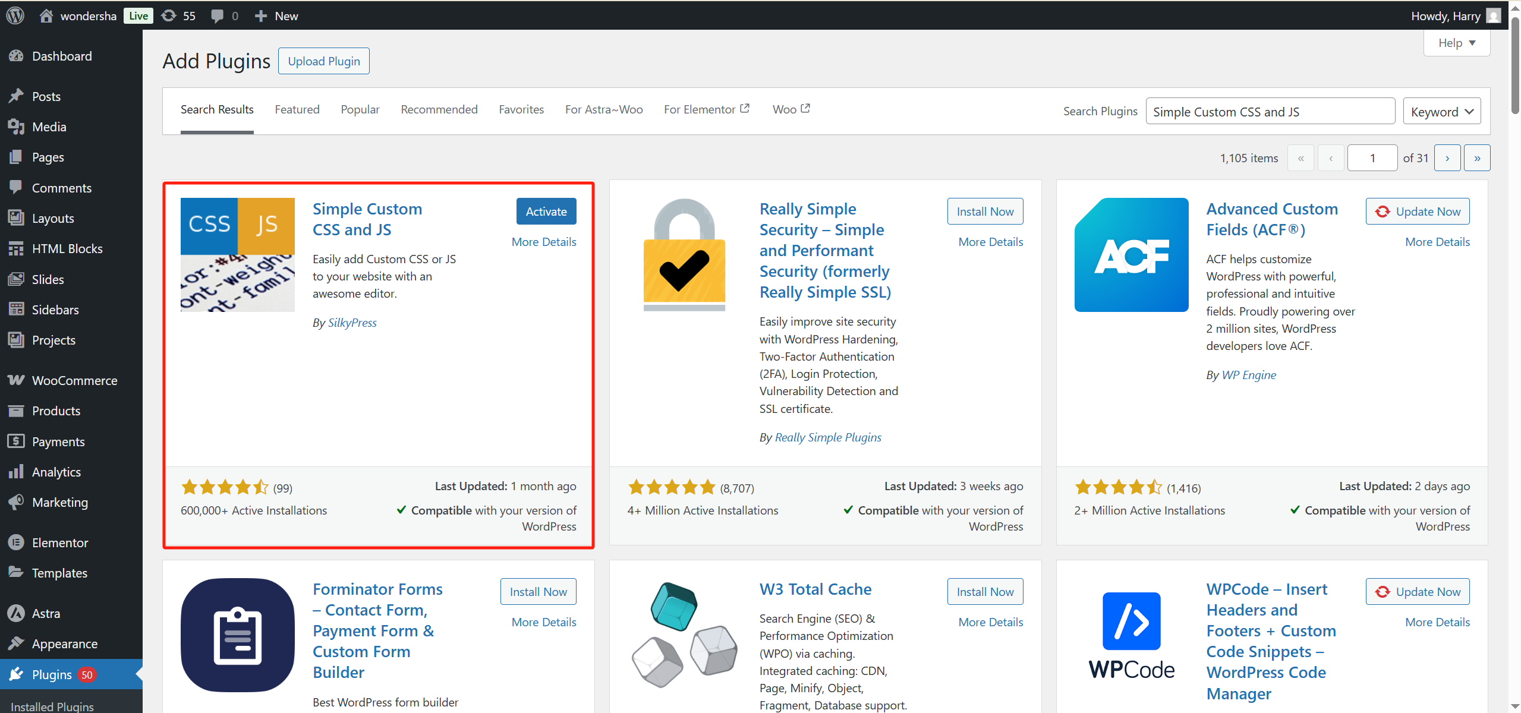The width and height of the screenshot is (1521, 713).
Task: Open the Appearance section
Action: [x=64, y=643]
